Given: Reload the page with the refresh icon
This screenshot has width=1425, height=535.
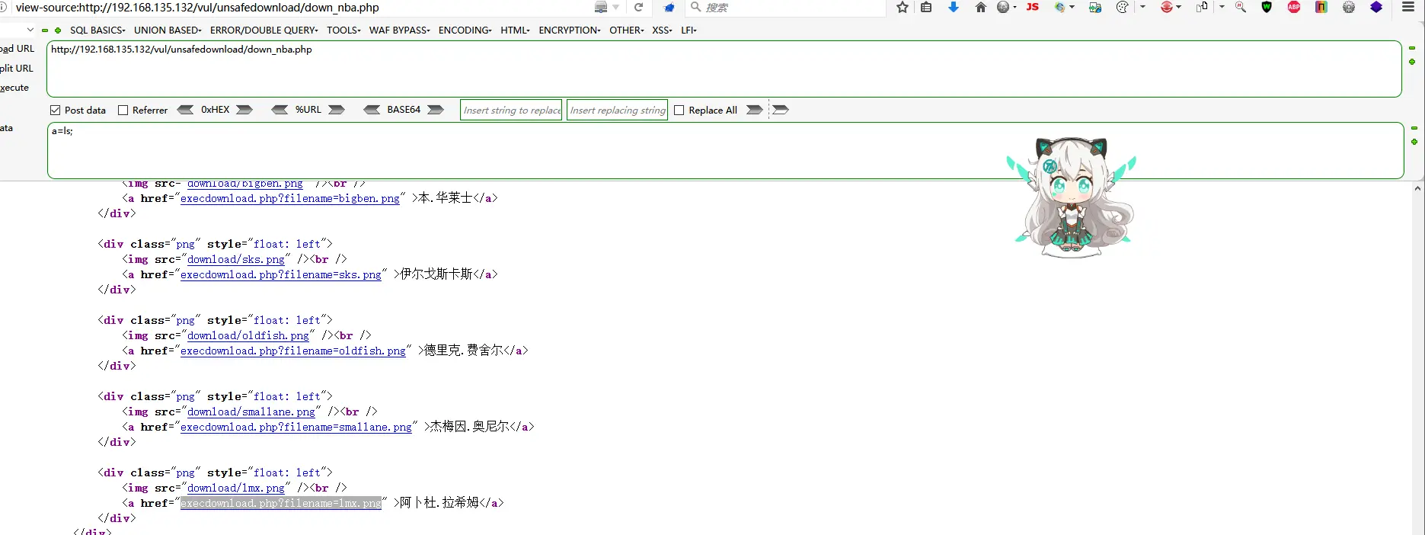Looking at the screenshot, I should (x=638, y=7).
